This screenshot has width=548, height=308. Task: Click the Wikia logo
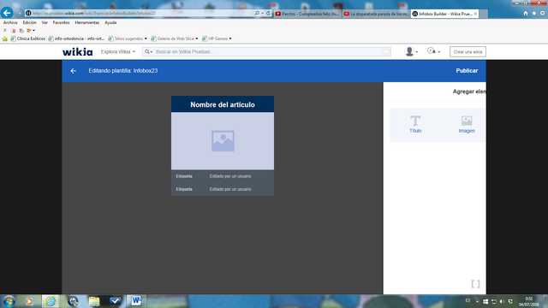click(x=78, y=51)
